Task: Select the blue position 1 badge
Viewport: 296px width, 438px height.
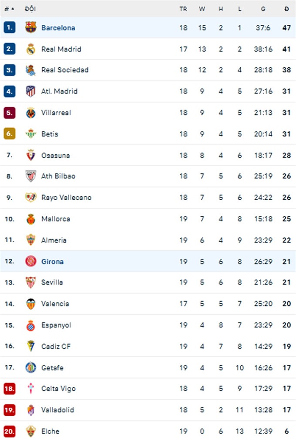Action: (10, 27)
